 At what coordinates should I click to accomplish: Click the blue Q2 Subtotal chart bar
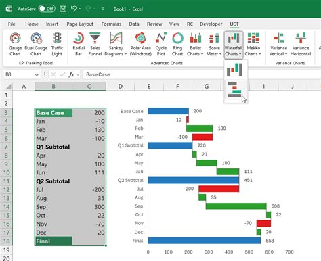coord(194,180)
